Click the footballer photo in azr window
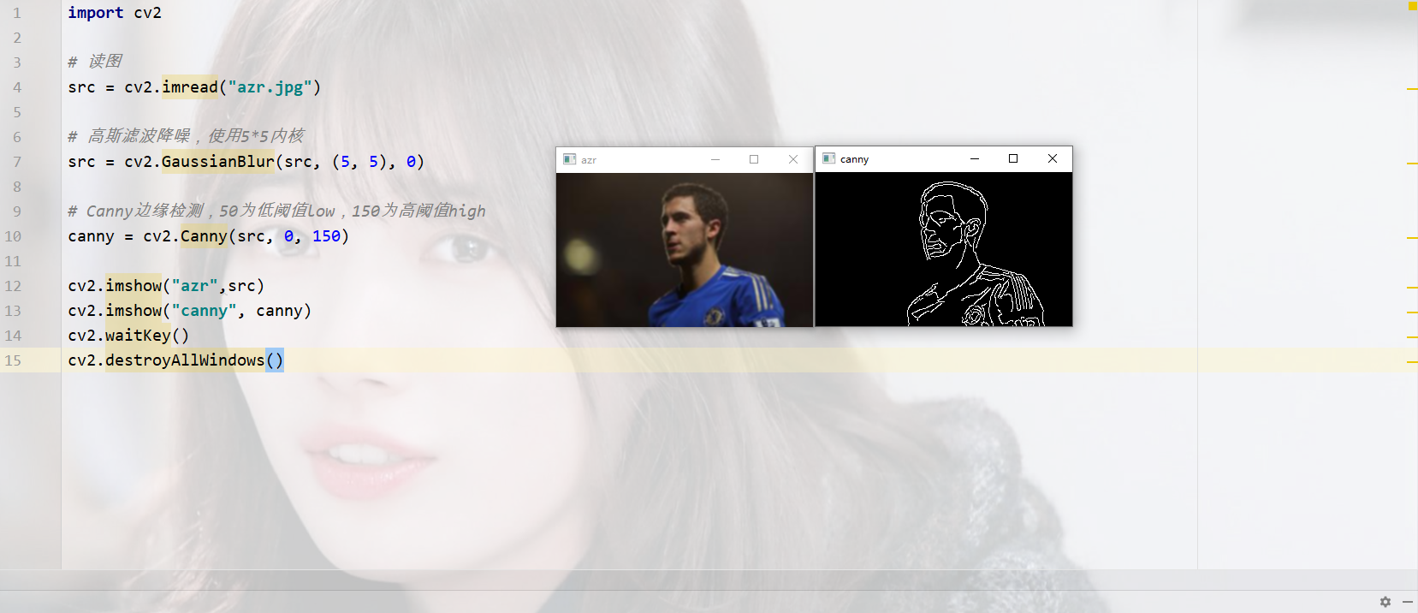Image resolution: width=1418 pixels, height=613 pixels. [x=685, y=250]
